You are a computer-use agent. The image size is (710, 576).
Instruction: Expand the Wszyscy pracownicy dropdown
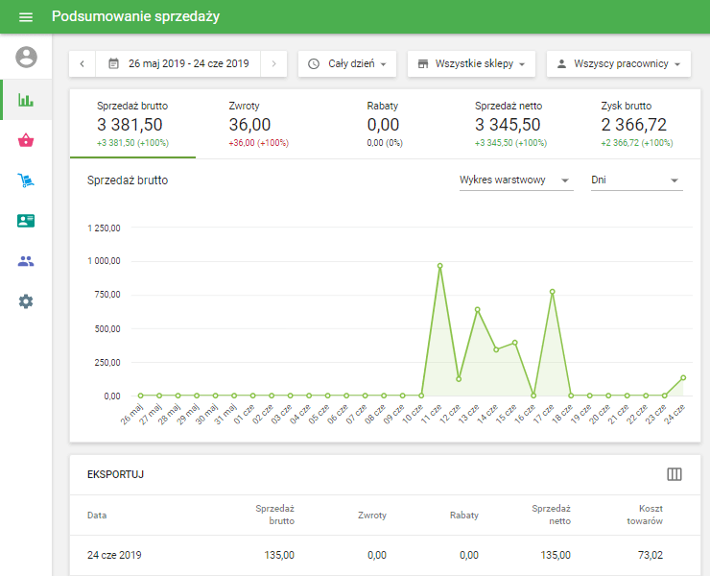(618, 64)
